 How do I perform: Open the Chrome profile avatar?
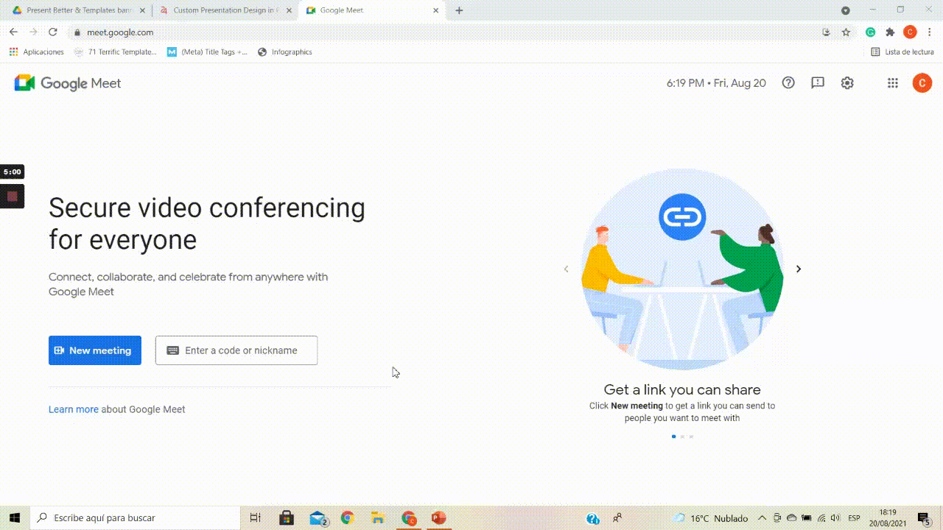click(x=910, y=32)
